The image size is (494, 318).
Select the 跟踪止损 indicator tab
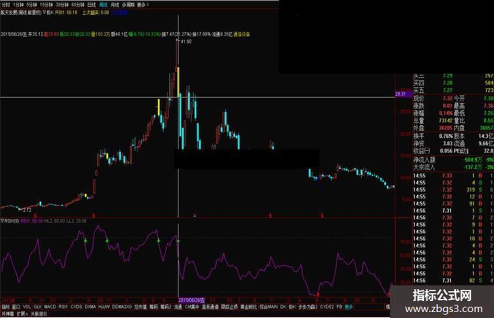point(229,307)
